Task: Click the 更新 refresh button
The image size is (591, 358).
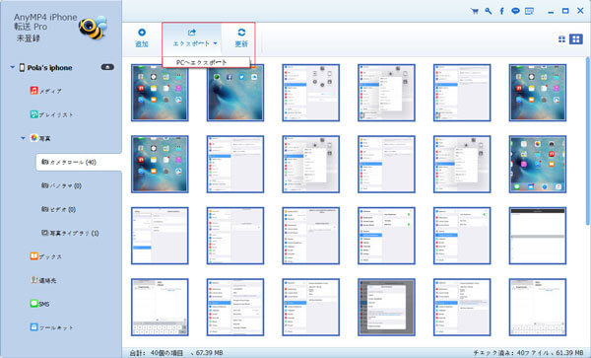Action: pyautogui.click(x=241, y=37)
